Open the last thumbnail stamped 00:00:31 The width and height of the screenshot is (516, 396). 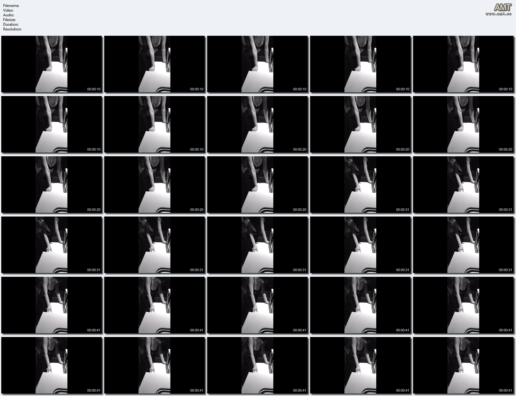coord(463,245)
